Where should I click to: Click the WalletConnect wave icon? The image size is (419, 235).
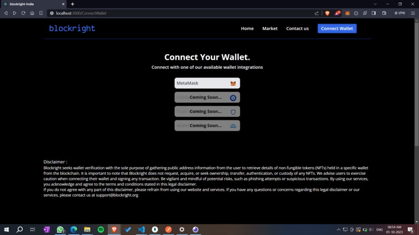[233, 126]
